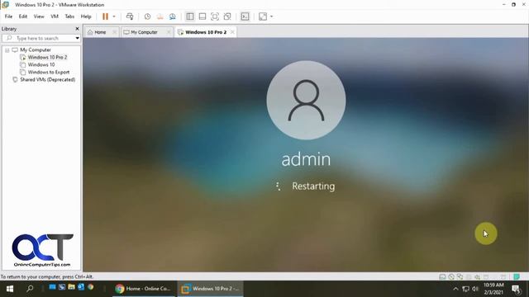Toggle the console view icon
Screen dimensions: 529x297
tap(245, 16)
